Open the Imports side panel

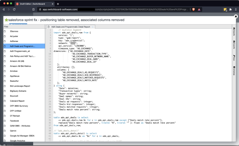coord(234,32)
